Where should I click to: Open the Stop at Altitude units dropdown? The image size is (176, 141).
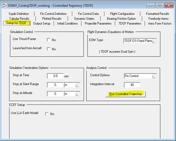[72, 94]
